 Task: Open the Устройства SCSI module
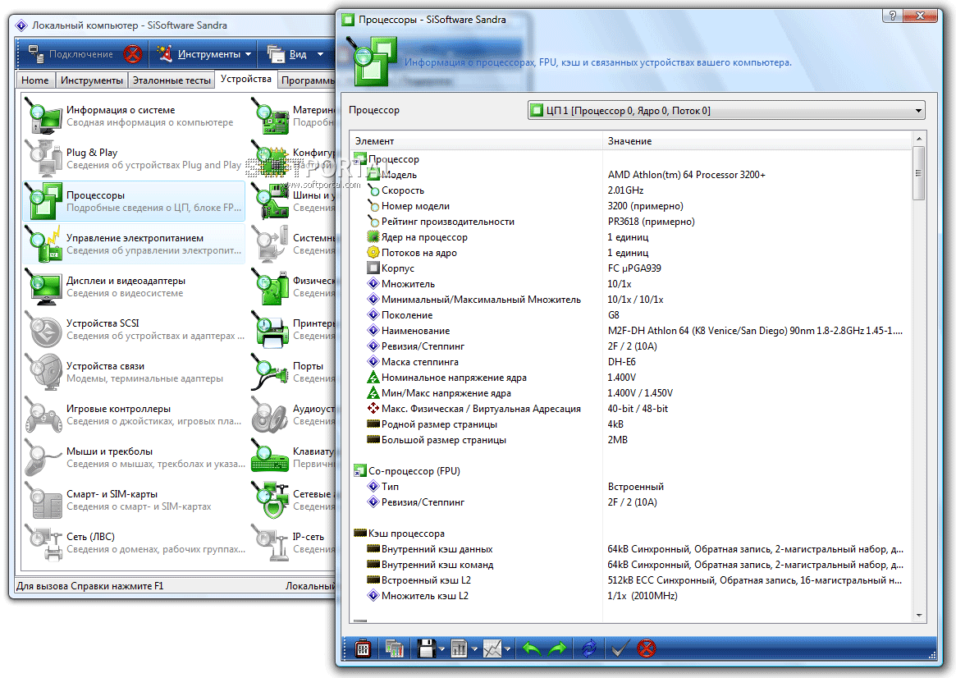pos(134,329)
